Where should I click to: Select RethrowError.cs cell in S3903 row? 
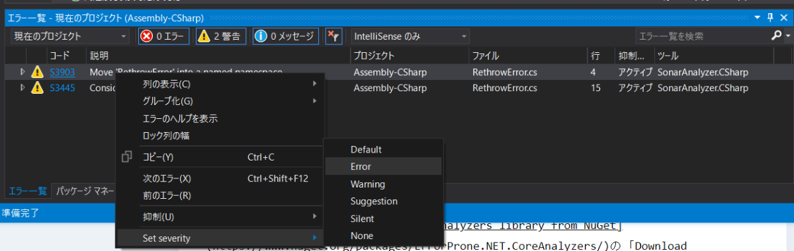click(504, 71)
